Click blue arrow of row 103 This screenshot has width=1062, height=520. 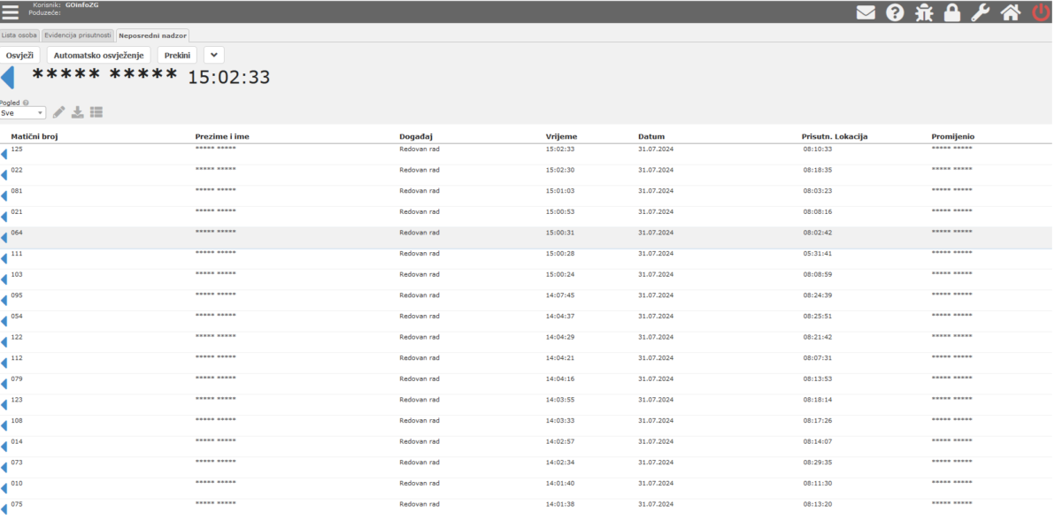(4, 280)
